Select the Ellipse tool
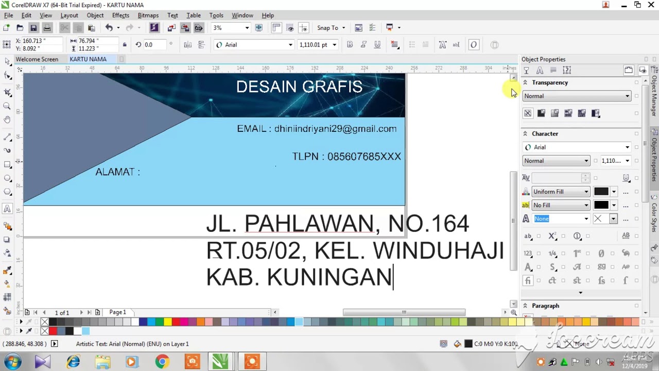The image size is (659, 371). click(x=7, y=178)
